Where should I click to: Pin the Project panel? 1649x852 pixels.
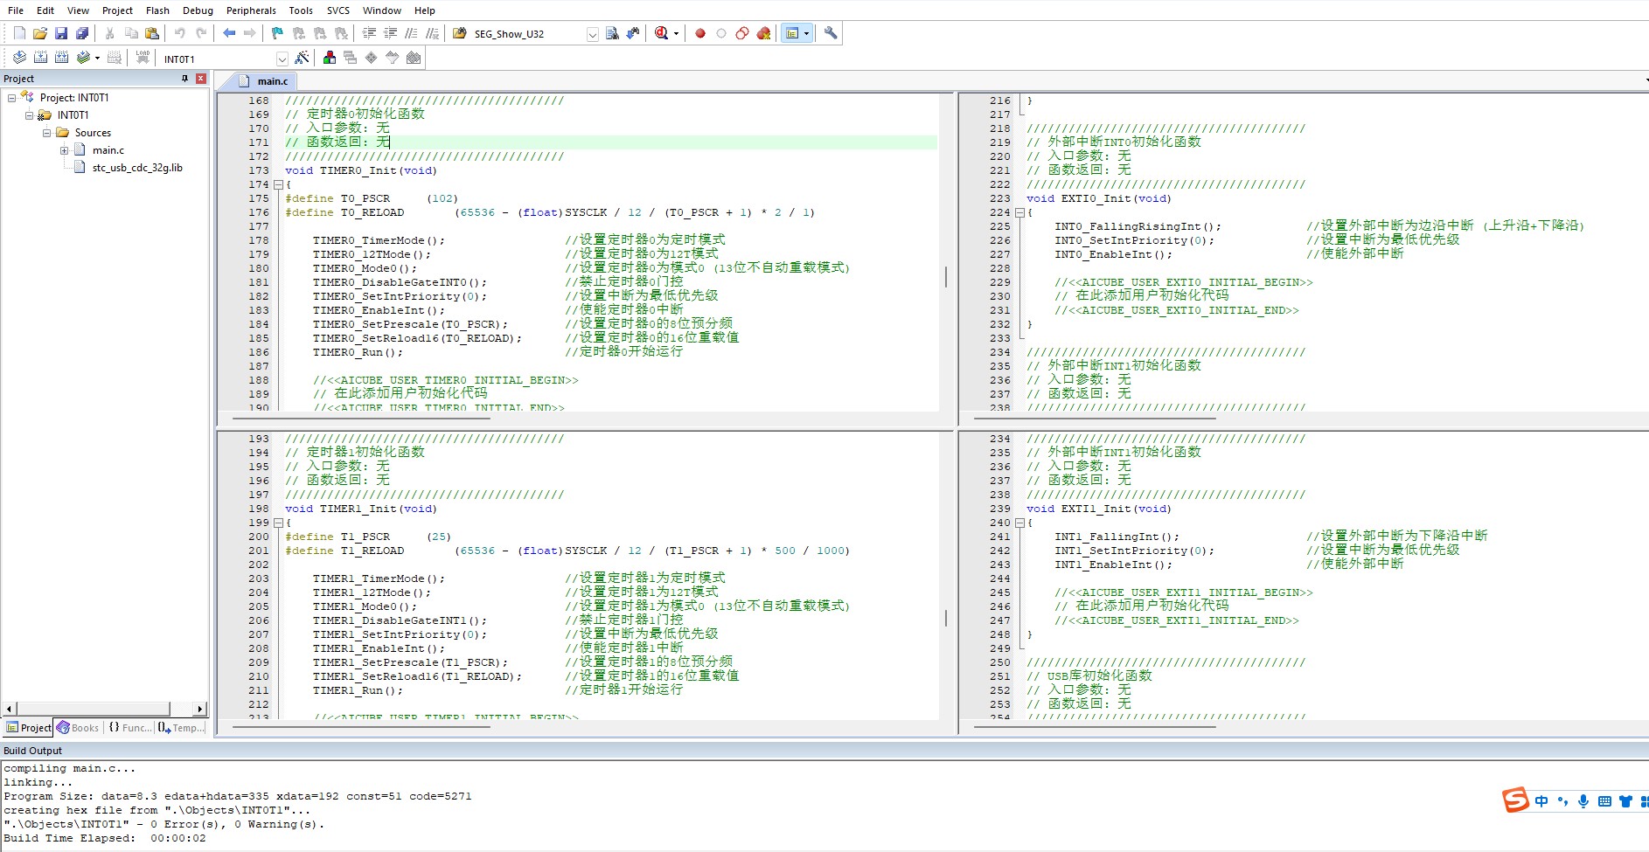pyautogui.click(x=184, y=79)
